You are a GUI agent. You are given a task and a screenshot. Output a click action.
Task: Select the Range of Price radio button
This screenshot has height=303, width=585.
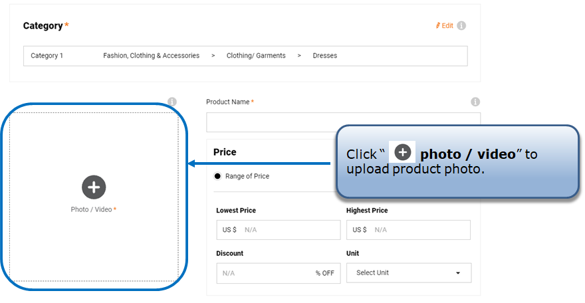[217, 177]
